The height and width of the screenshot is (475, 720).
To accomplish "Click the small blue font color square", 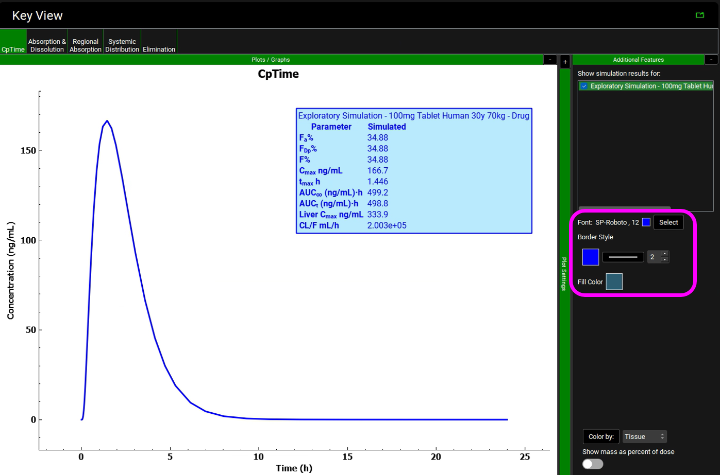I will [x=646, y=222].
